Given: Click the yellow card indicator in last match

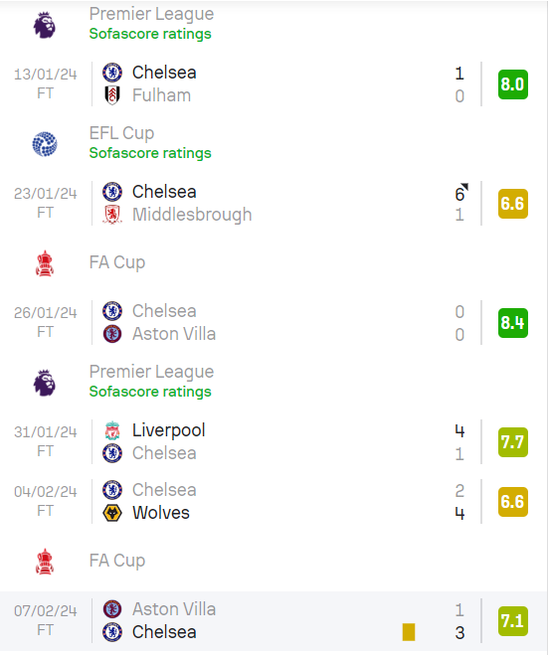Looking at the screenshot, I should (409, 632).
